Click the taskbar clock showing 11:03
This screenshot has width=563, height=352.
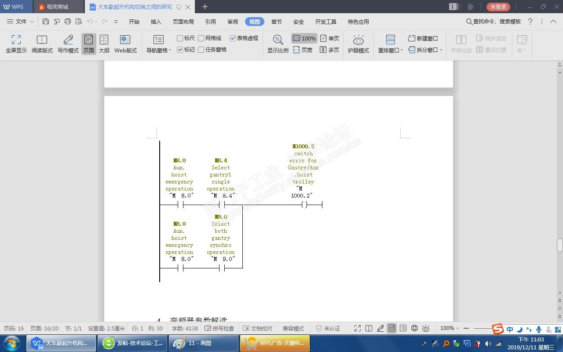(530, 343)
